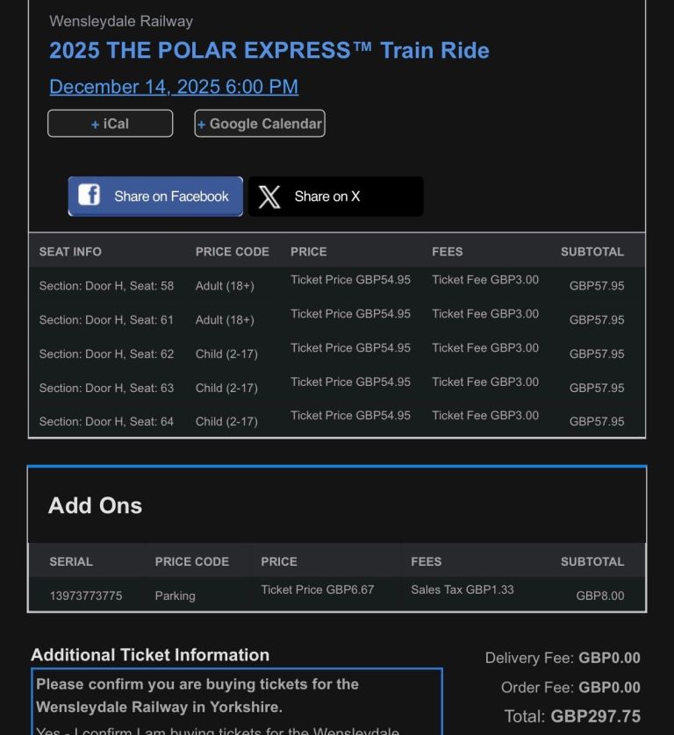The height and width of the screenshot is (735, 674).
Task: Click the plus icon on Google Calendar button
Action: click(201, 123)
